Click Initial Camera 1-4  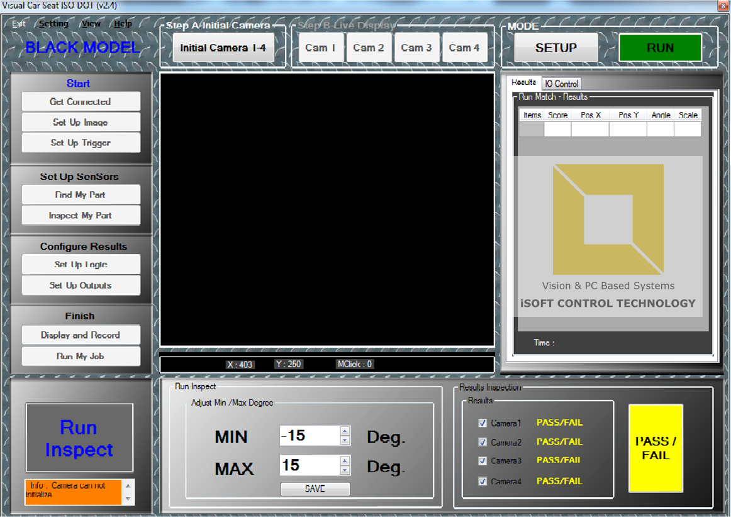tap(223, 47)
